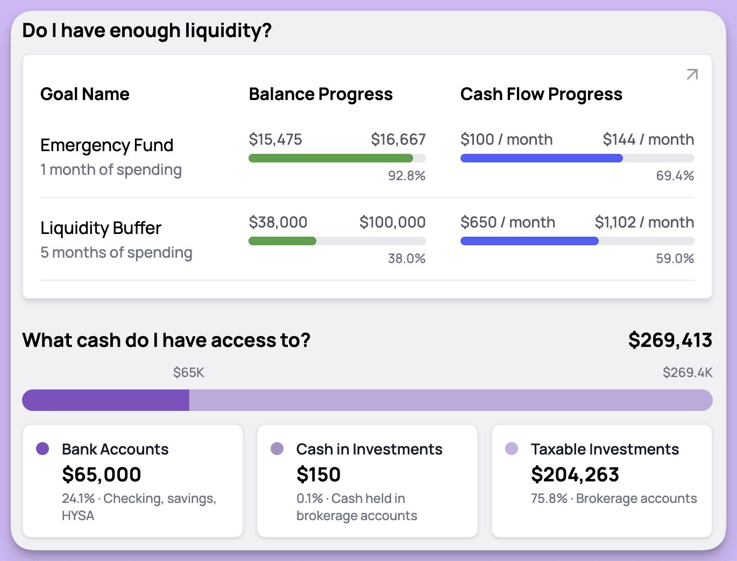This screenshot has height=561, width=737.
Task: Open the Taxable Investments $204,263 card
Action: [602, 481]
